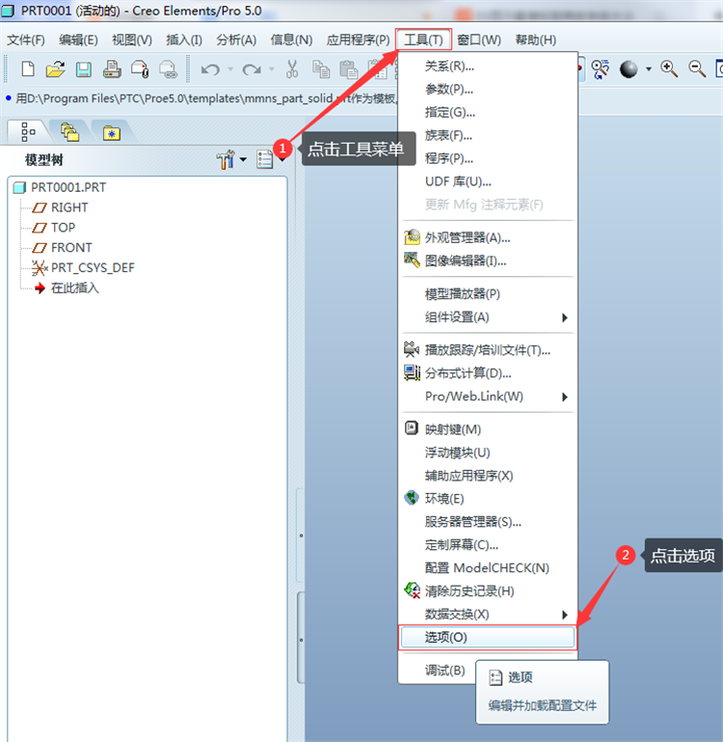Open 应用程序(P) menu
723x742 pixels.
pos(358,41)
